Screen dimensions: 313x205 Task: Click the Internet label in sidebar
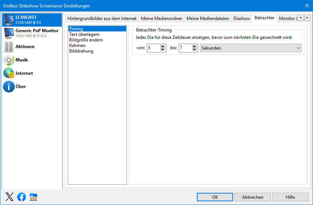point(24,73)
